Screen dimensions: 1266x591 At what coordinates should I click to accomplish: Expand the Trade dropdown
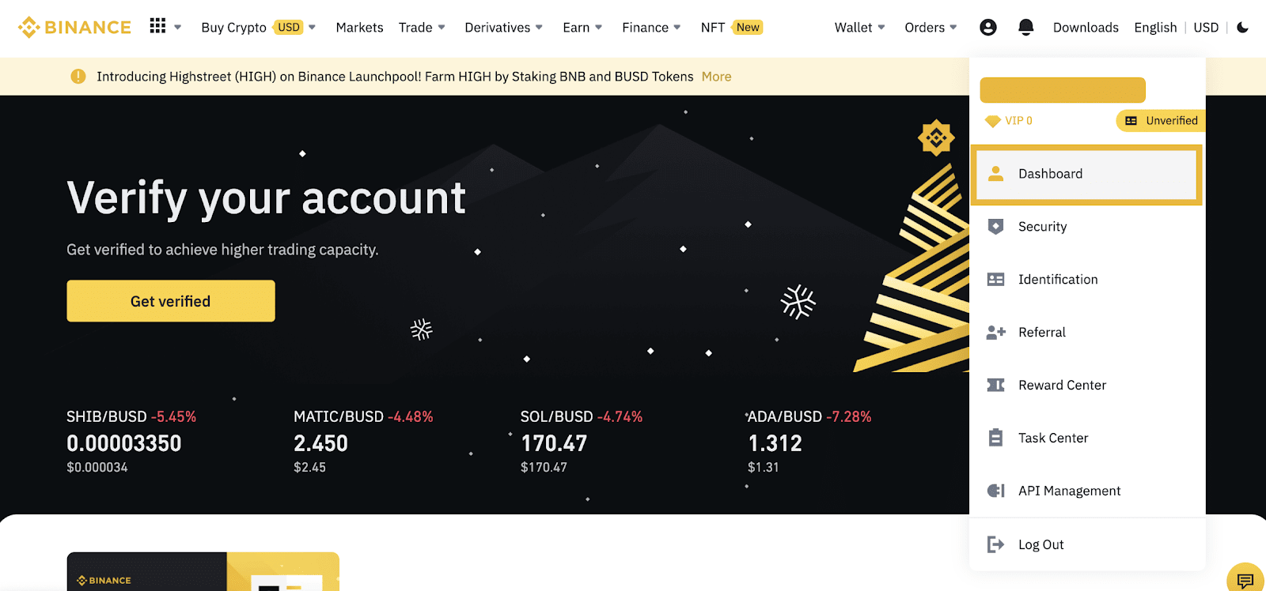pyautogui.click(x=422, y=27)
